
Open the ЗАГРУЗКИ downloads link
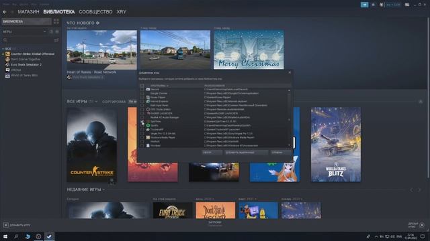pos(215,223)
